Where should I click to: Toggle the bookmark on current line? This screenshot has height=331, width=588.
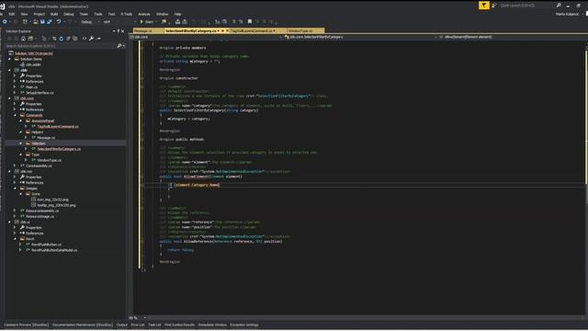click(x=250, y=22)
